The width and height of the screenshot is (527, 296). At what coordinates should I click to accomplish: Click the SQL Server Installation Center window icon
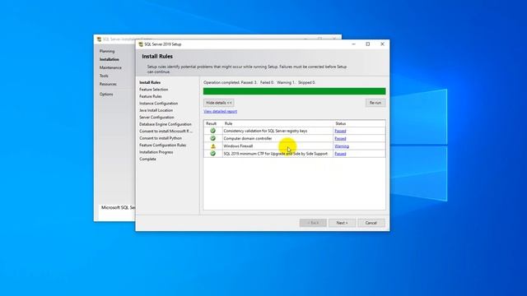[99, 39]
